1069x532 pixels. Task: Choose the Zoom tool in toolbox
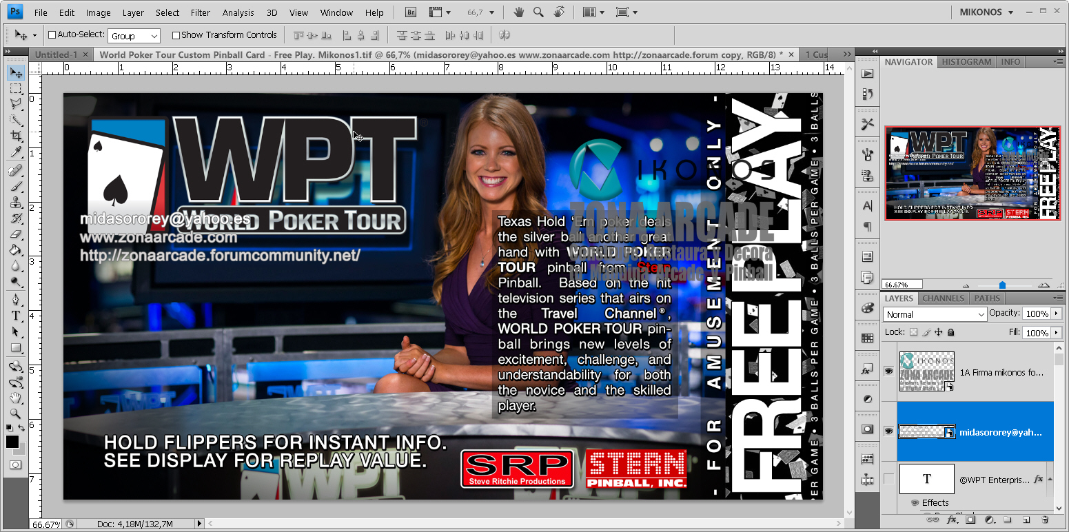point(16,413)
